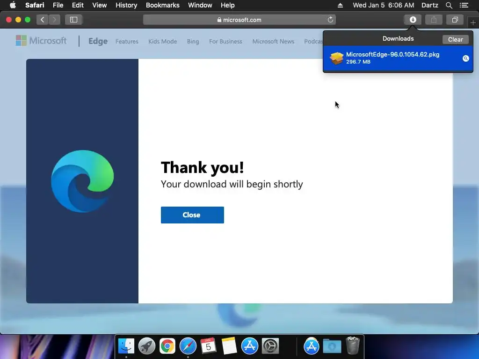Open the Apple menu
Screen dimensions: 479x359
13,5
